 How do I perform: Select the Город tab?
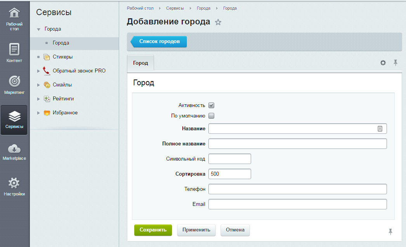point(141,63)
